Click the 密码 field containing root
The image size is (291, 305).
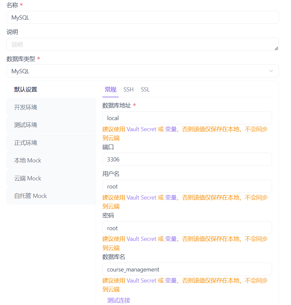coord(187,228)
